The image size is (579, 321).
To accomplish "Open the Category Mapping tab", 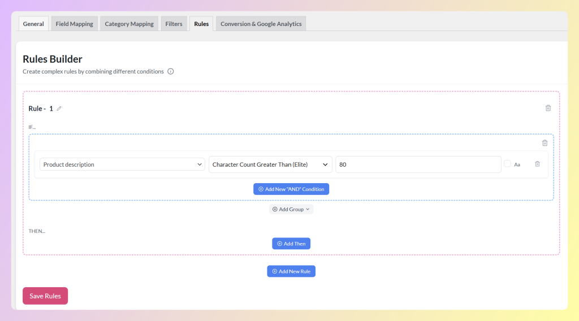I will coord(129,24).
